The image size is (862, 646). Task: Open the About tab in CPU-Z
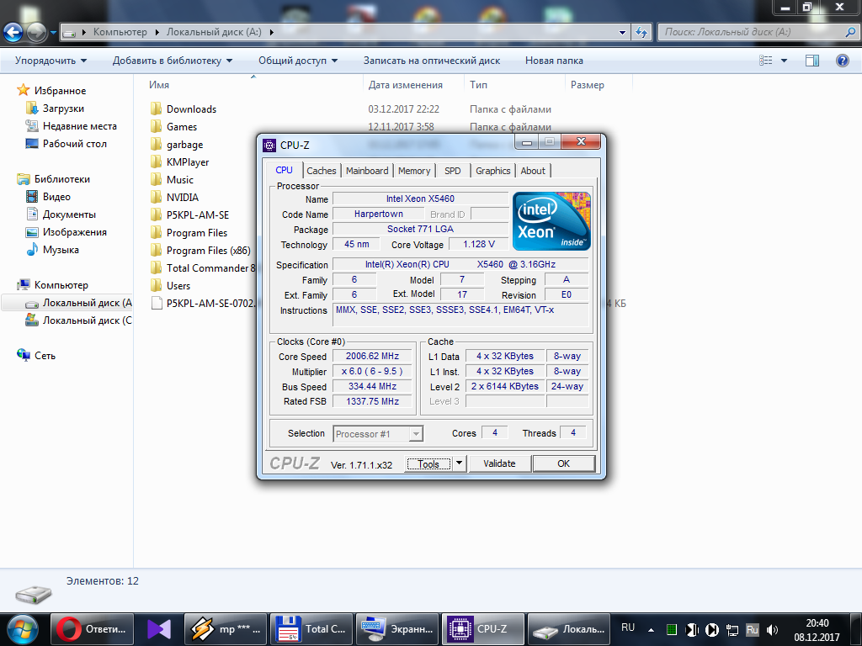(x=533, y=171)
